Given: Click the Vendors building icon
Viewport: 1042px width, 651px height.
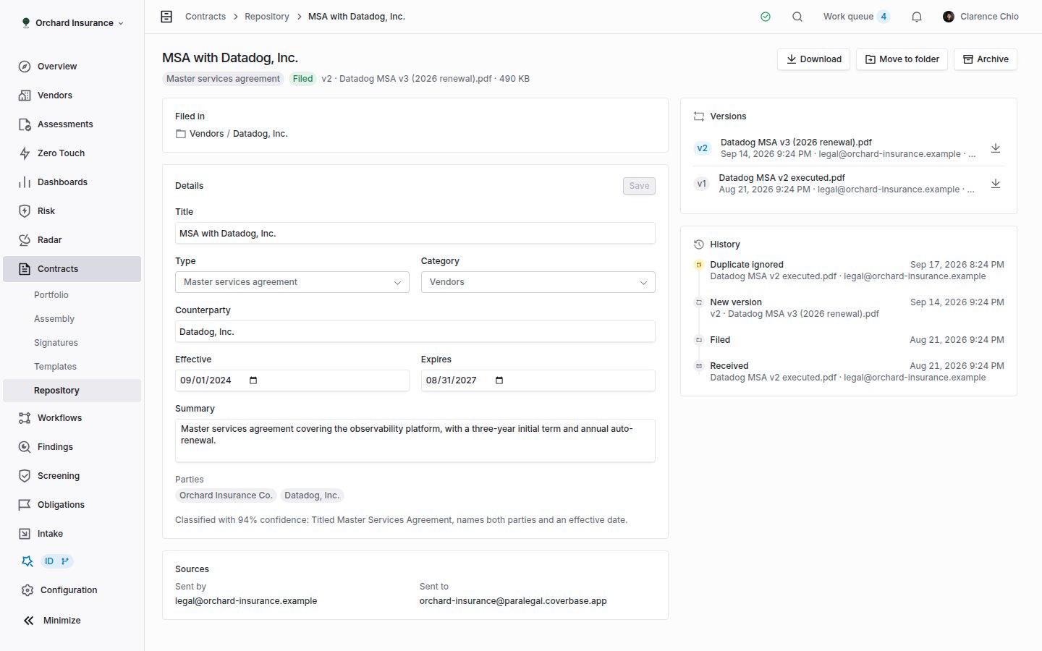Looking at the screenshot, I should (x=25, y=95).
